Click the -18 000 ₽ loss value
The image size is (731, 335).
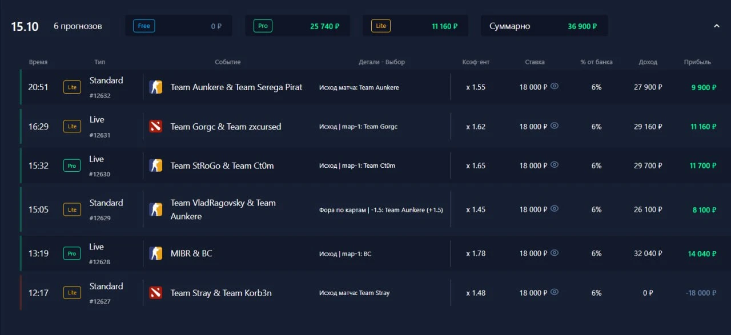click(x=701, y=293)
